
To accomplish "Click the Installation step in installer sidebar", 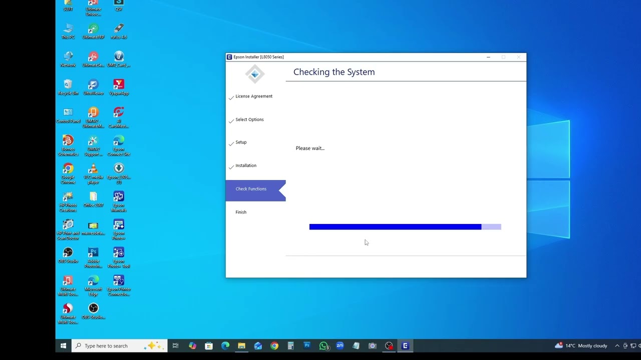I will (246, 166).
